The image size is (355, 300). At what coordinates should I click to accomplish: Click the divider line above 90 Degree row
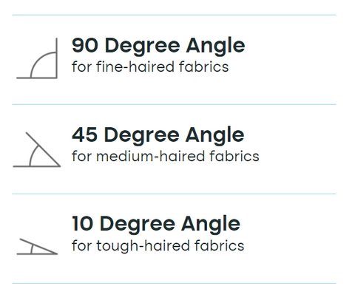(174, 15)
